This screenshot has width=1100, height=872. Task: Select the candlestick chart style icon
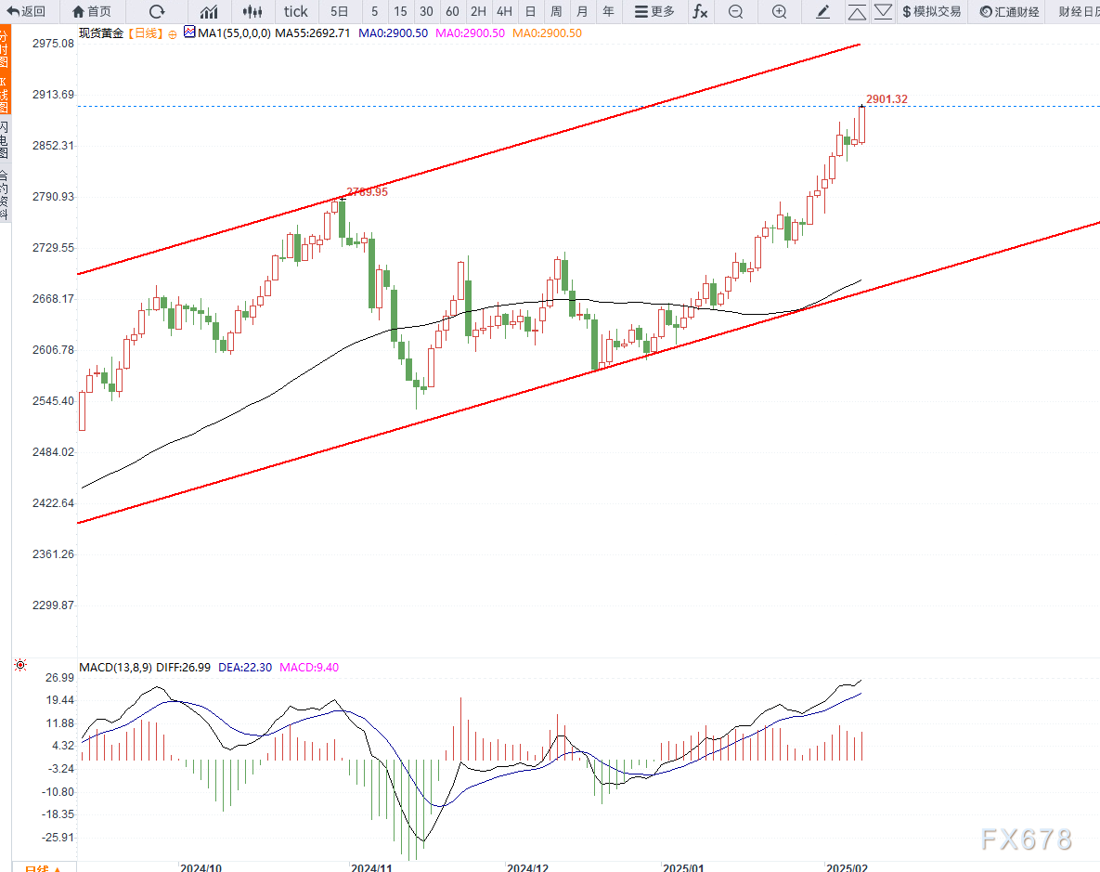tap(252, 11)
